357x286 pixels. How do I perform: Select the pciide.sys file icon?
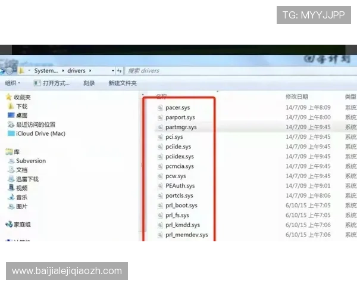(x=160, y=147)
